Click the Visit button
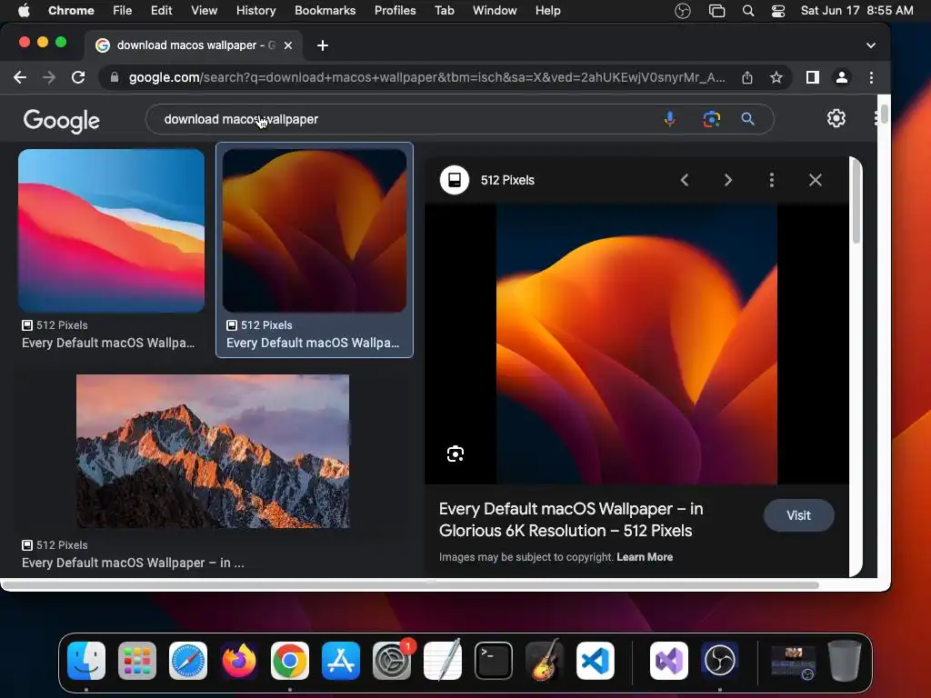The image size is (931, 698). click(x=798, y=515)
